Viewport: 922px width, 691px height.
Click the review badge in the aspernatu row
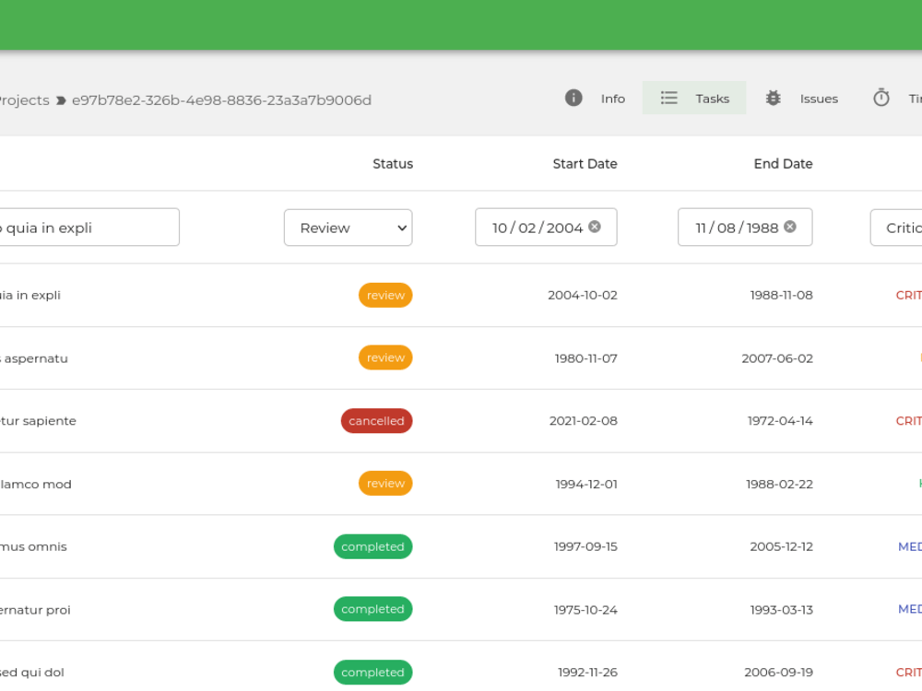tap(385, 357)
